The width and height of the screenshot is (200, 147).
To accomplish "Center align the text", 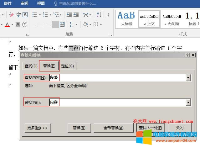I will (x=42, y=24).
